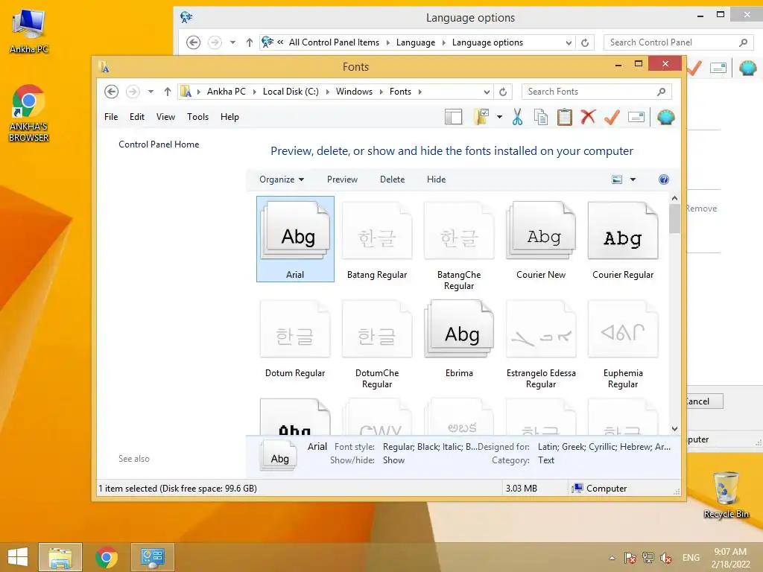Click the red X Delete icon in Fonts toolbar
Screen dimensions: 763x572
(589, 117)
